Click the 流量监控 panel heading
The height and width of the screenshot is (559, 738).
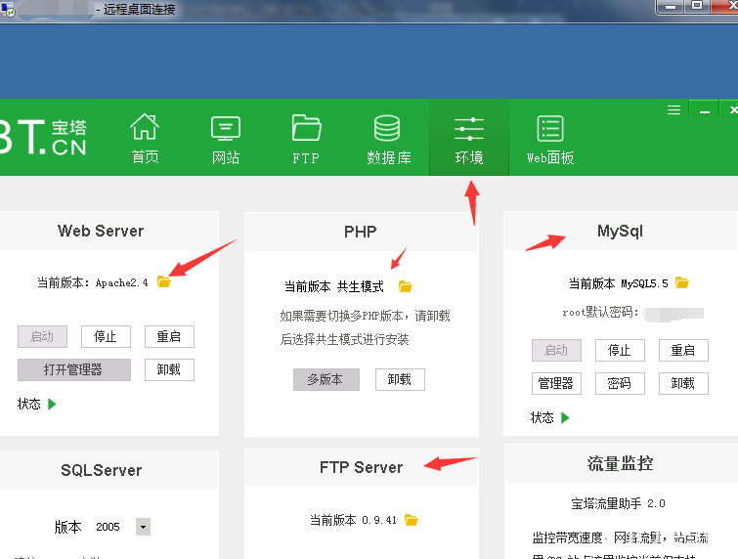click(620, 463)
